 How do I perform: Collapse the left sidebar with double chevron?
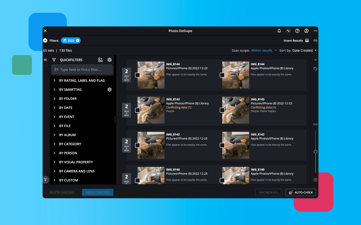pyautogui.click(x=45, y=60)
